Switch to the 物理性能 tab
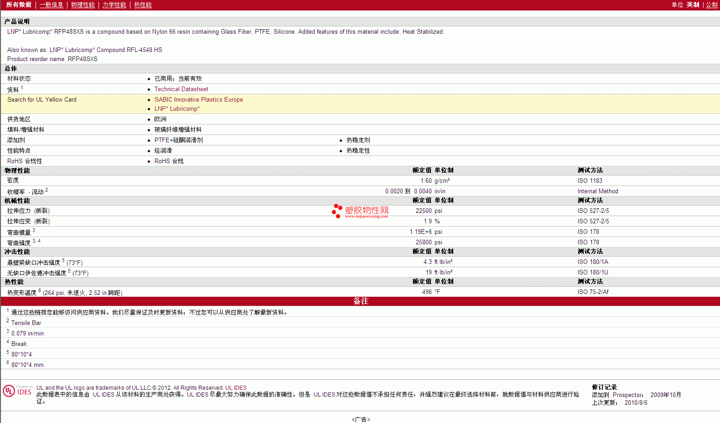The image size is (720, 423). 83,5
